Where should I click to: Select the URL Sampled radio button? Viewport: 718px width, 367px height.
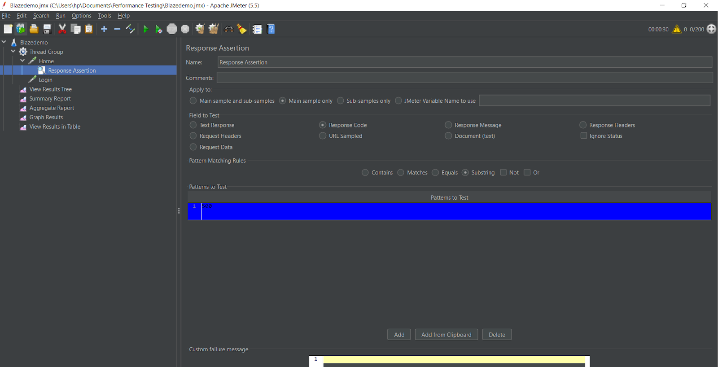point(323,136)
